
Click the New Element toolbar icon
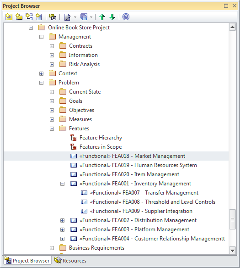(39, 17)
